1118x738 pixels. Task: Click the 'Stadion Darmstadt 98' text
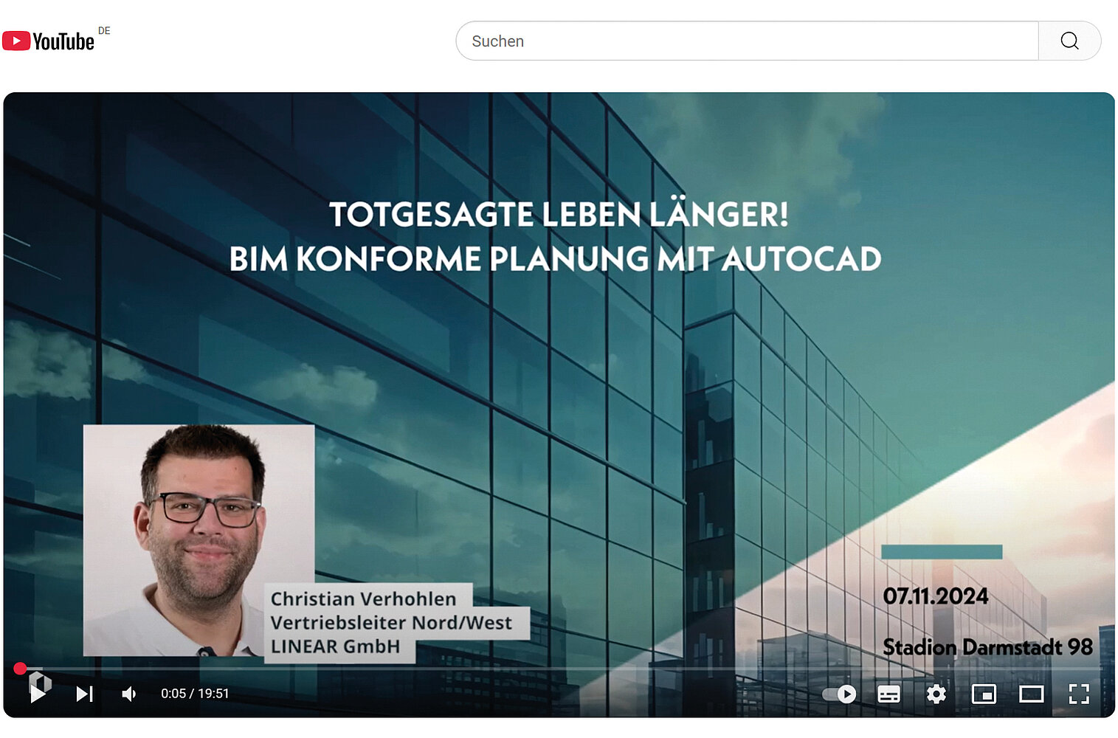tap(987, 647)
